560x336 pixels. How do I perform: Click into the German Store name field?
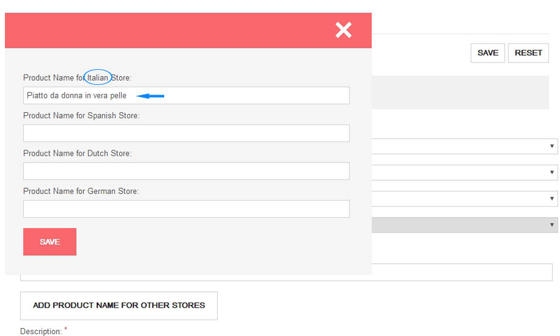tap(186, 209)
